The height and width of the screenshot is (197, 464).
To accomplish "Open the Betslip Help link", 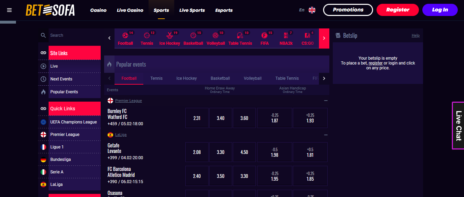I will point(415,35).
